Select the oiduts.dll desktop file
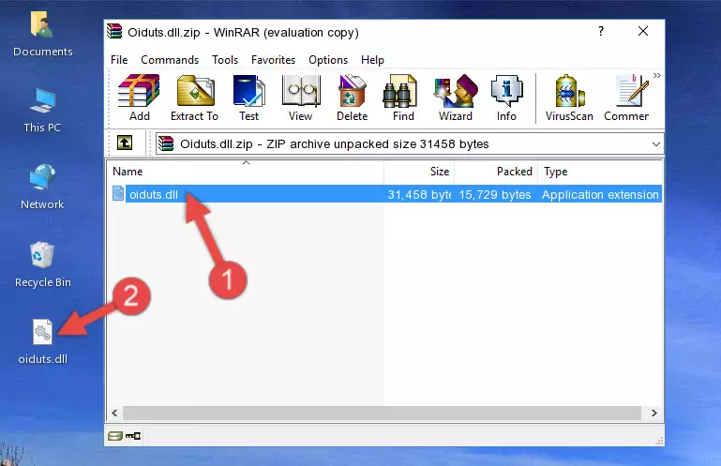721x466 pixels. [43, 342]
